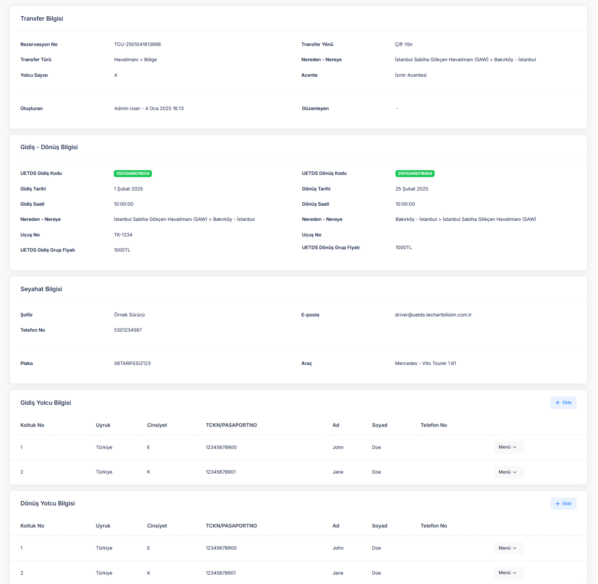Click the flight number TK-1234

click(x=123, y=235)
